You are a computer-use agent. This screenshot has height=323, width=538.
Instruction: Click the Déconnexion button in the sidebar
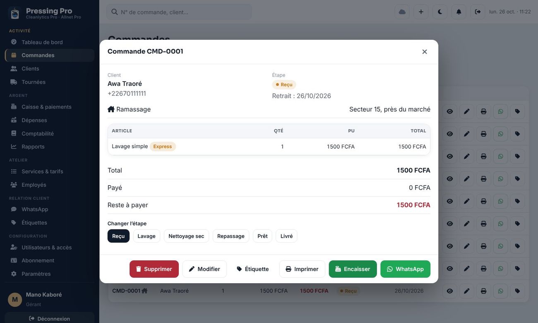pyautogui.click(x=50, y=318)
